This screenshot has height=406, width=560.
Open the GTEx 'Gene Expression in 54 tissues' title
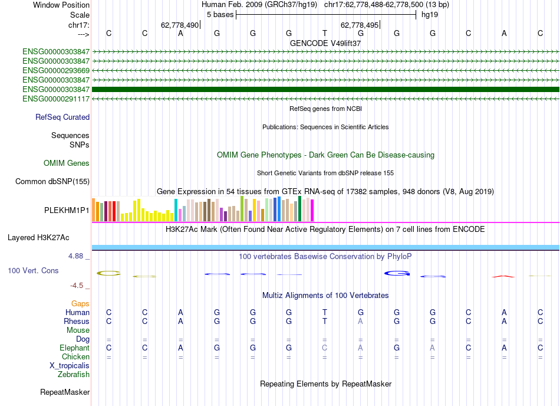325,192
